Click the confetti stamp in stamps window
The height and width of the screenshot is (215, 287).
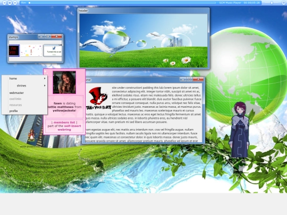31,50
